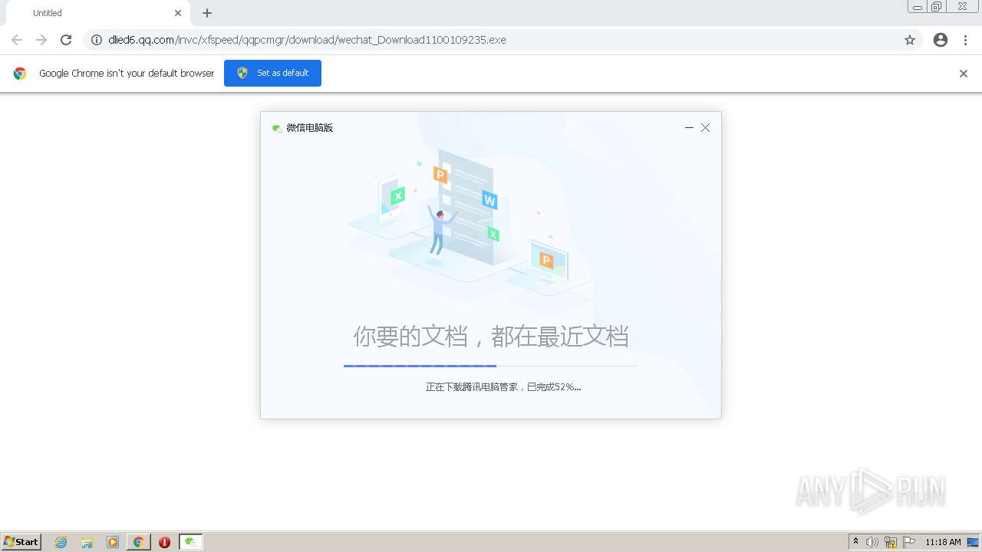Go back to the previous page
The image size is (982, 552).
(17, 40)
